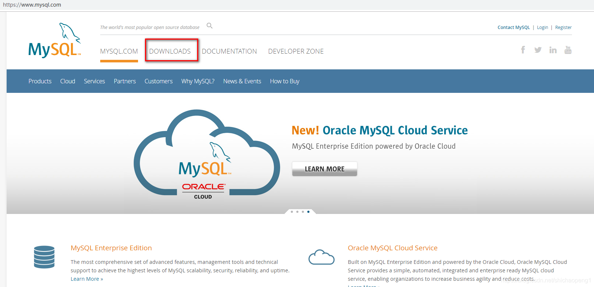594x287 pixels.
Task: Open the search magnifier icon
Action: coord(210,26)
